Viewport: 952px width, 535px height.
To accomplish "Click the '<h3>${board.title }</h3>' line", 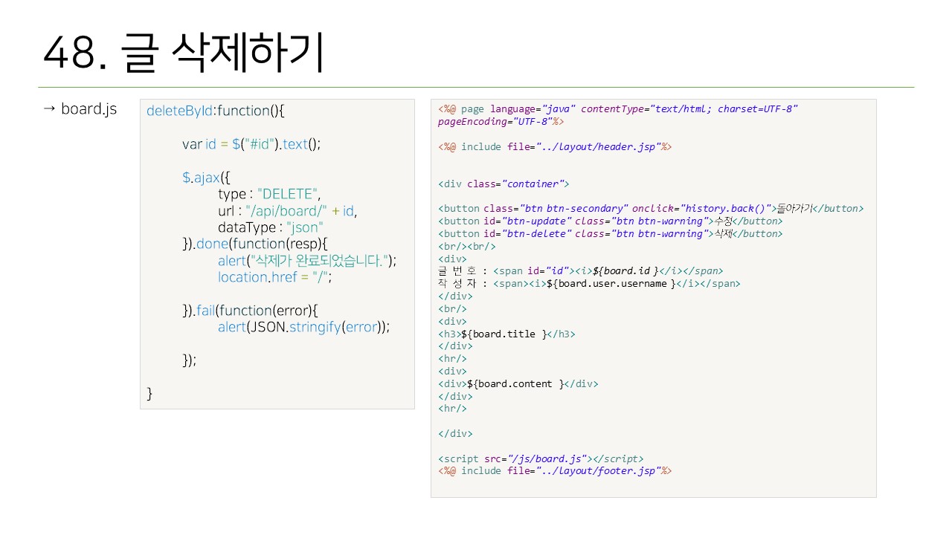I will tap(506, 334).
